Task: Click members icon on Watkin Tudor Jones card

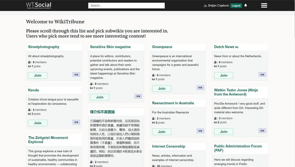Action: click(x=216, y=118)
